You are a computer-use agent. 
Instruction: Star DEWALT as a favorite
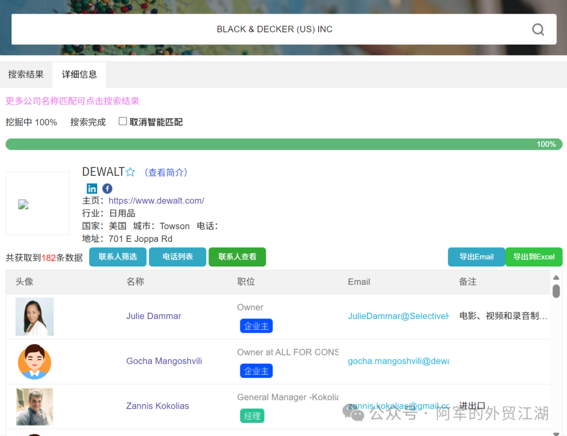pos(130,172)
